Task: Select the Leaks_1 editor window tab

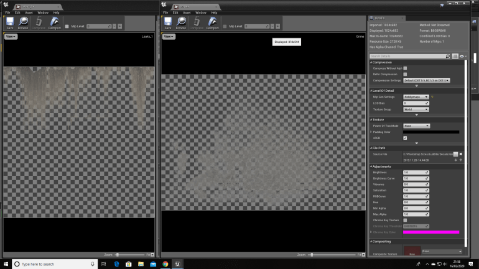Action: pyautogui.click(x=37, y=7)
